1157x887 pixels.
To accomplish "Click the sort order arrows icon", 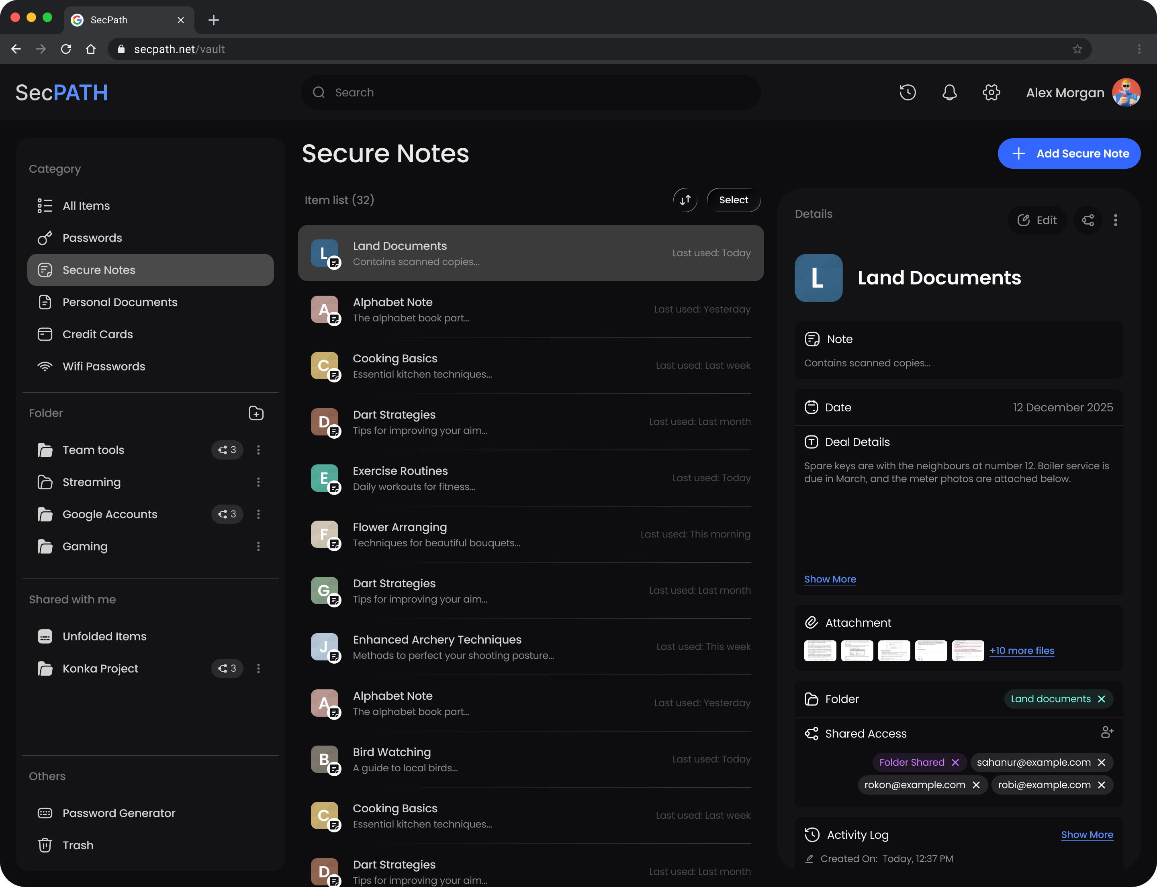I will [685, 200].
